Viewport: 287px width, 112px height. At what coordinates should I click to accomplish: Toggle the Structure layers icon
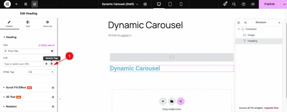(x=35, y=4)
